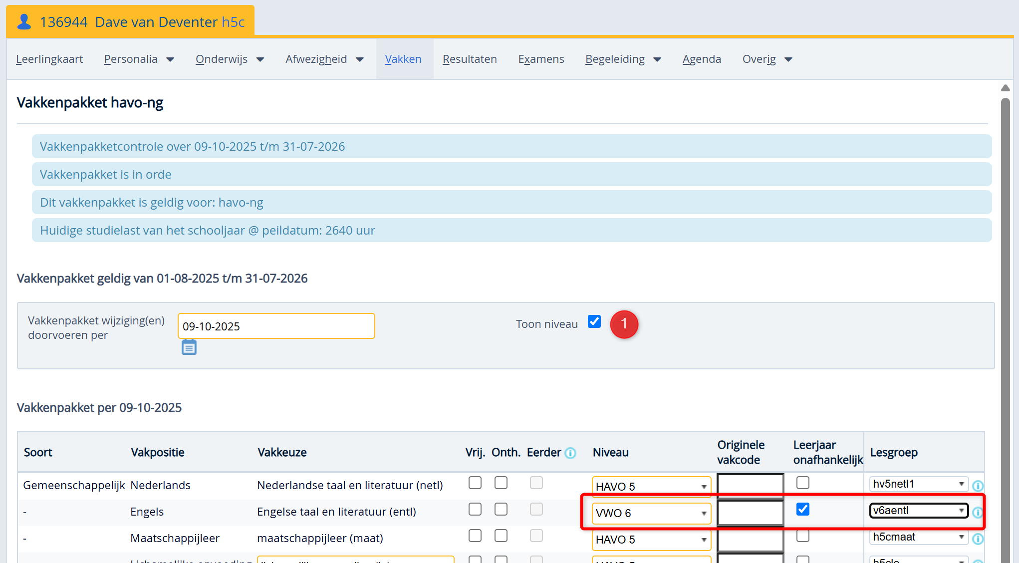
Task: Click info icon beside hv5netl1 lesgroep
Action: [x=978, y=486]
